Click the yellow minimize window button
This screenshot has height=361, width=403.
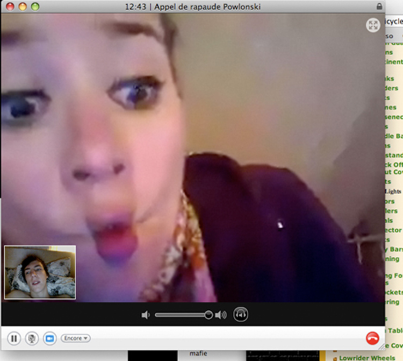pos(23,6)
